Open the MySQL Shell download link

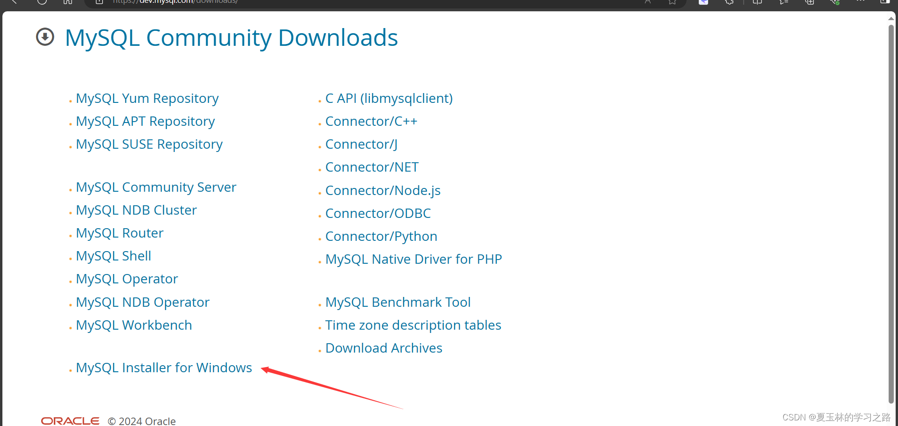(x=113, y=256)
